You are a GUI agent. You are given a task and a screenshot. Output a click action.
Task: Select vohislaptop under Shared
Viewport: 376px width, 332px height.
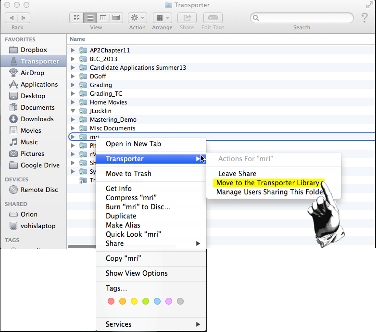point(34,226)
